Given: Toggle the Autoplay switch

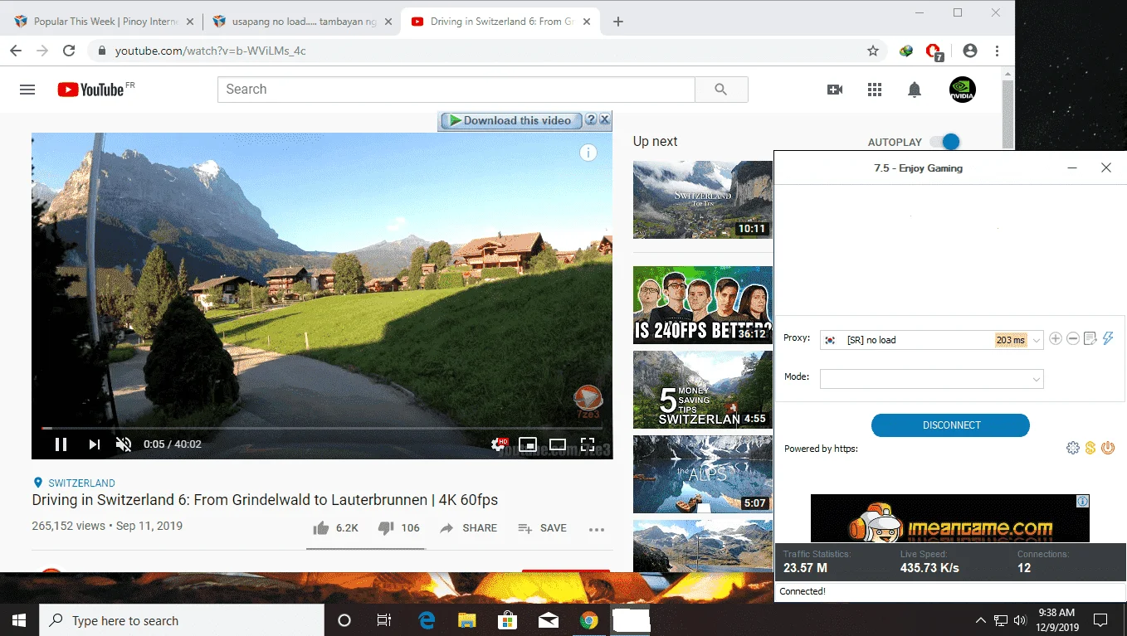Looking at the screenshot, I should click(x=944, y=142).
